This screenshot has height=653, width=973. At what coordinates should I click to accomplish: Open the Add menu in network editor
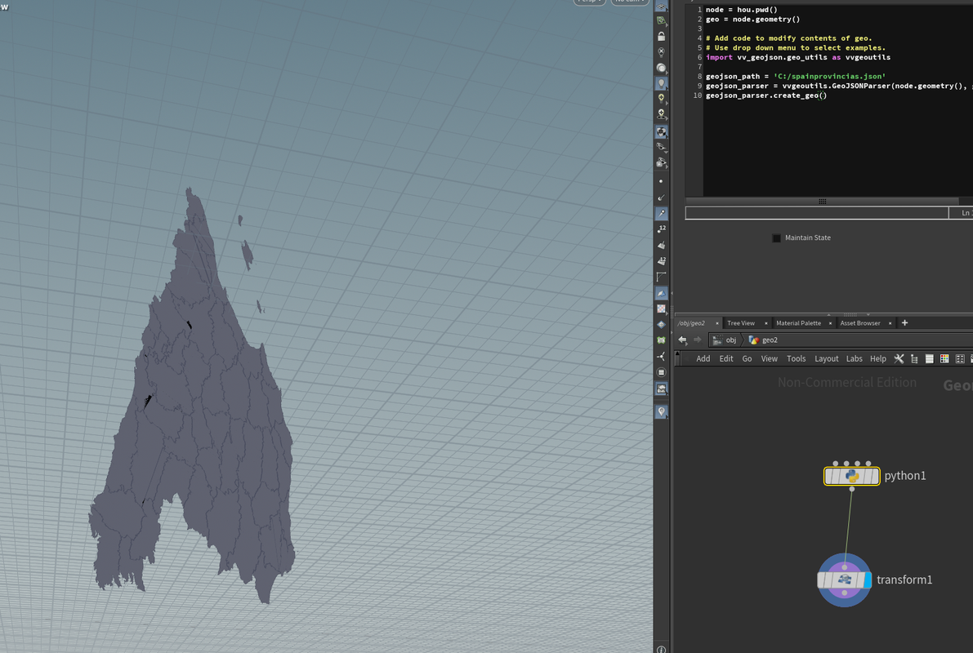pos(703,359)
